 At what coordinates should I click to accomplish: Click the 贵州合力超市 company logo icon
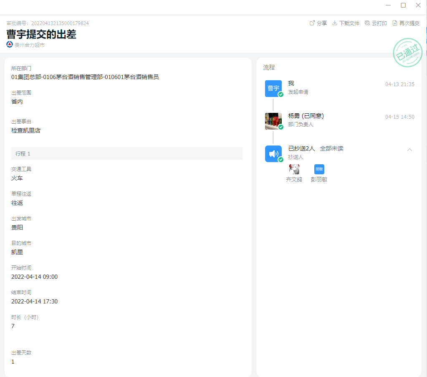(x=10, y=44)
